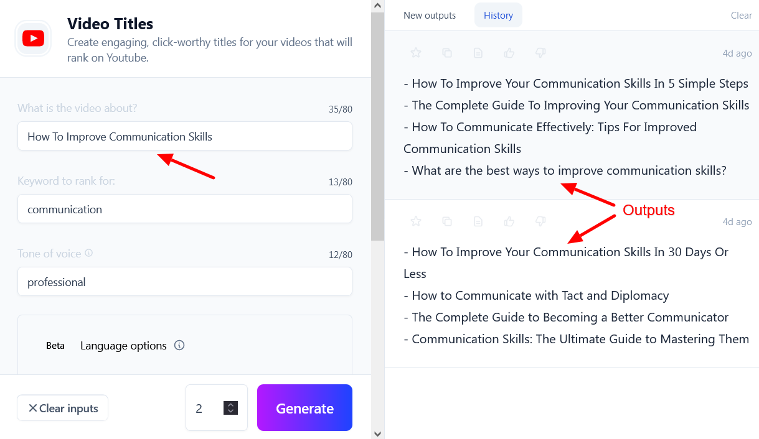The height and width of the screenshot is (439, 759).
Task: Thumbs down the first output
Action: [540, 53]
